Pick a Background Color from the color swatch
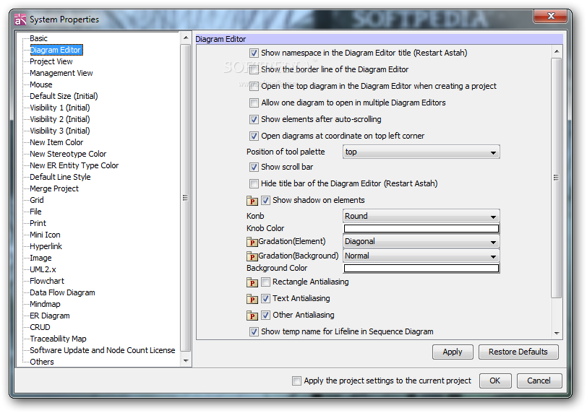The image size is (587, 413). (421, 269)
